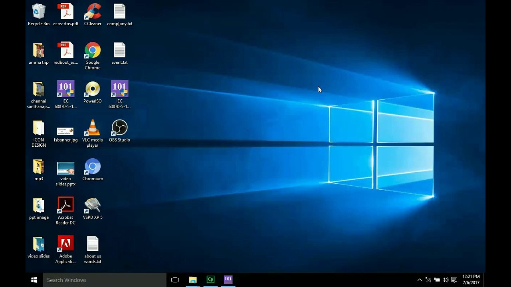Image resolution: width=511 pixels, height=287 pixels.
Task: Select the chennai santhanap... folder
Action: pyautogui.click(x=39, y=95)
